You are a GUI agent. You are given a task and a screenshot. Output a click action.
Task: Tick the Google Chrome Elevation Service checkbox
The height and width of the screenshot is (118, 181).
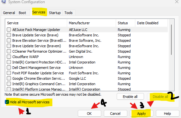(x=9, y=78)
